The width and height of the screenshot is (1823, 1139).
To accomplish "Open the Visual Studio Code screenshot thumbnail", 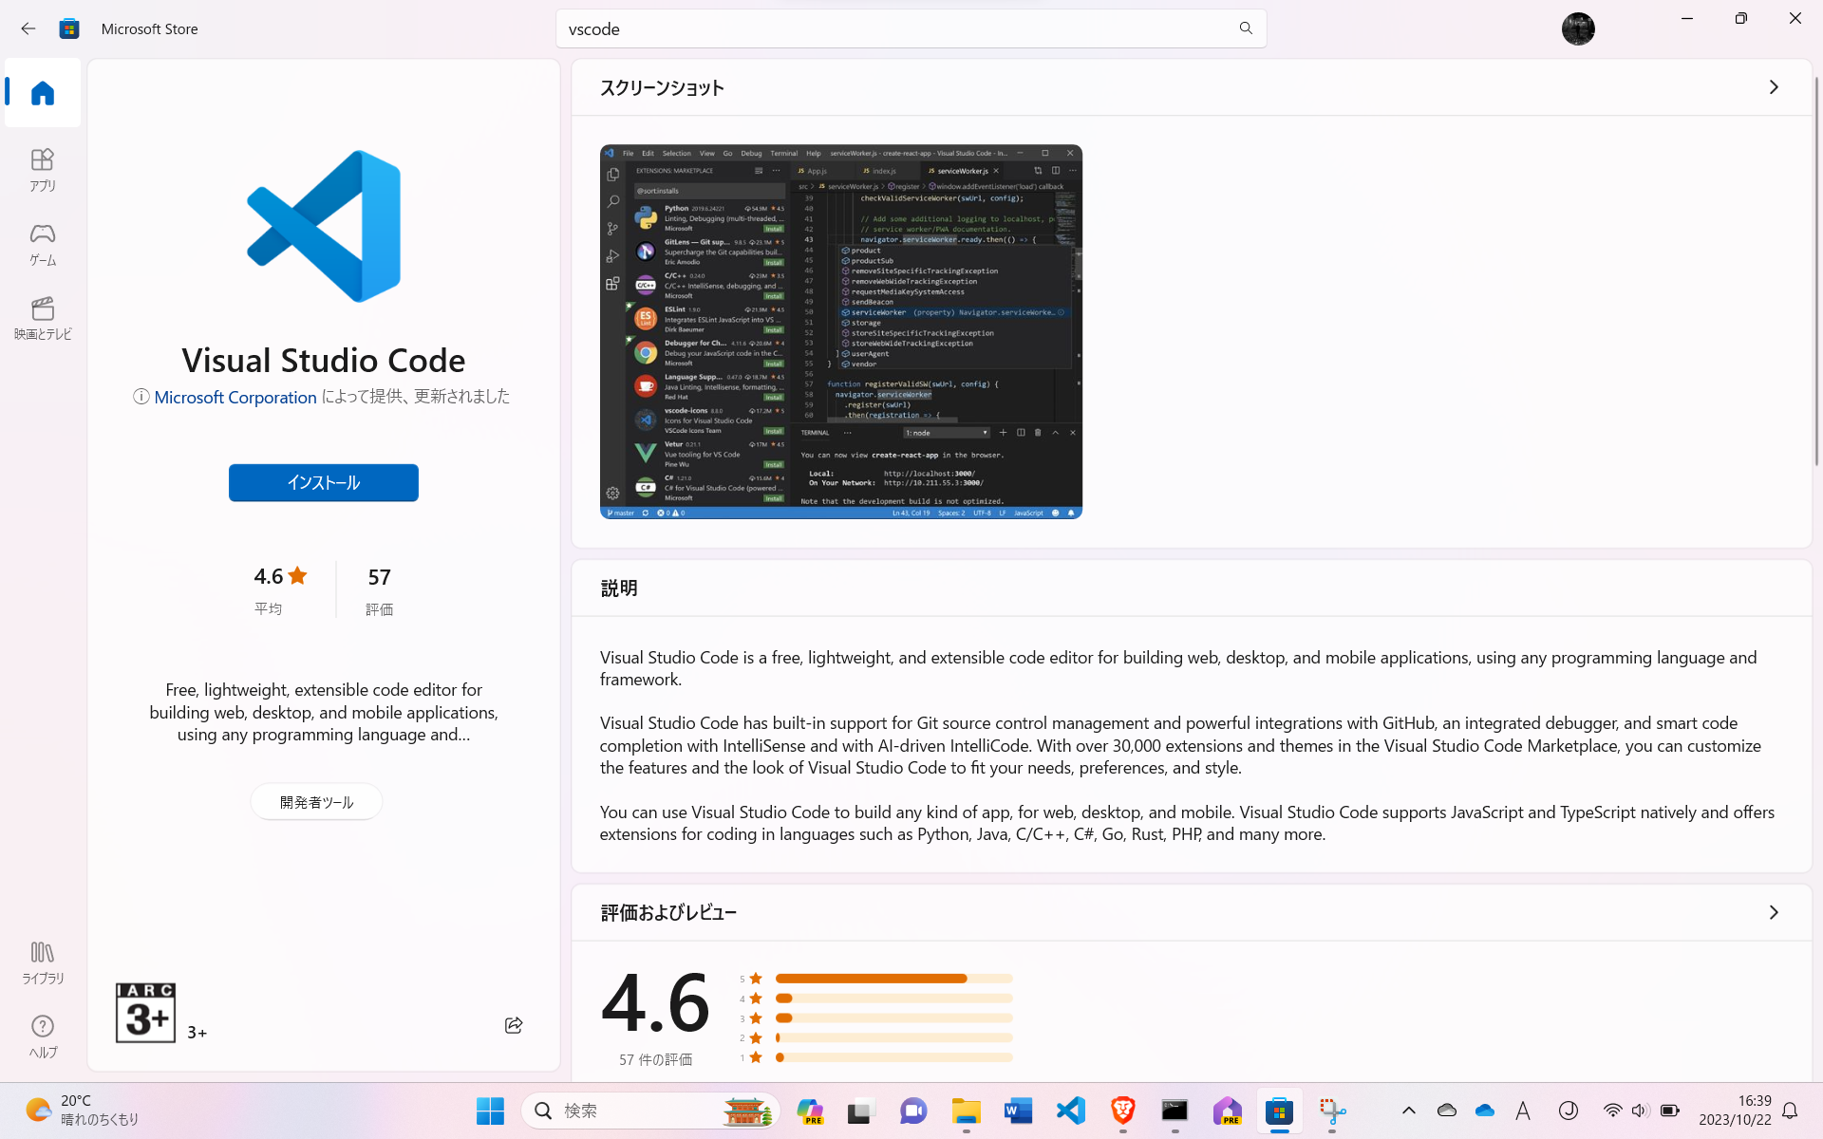I will 840,331.
